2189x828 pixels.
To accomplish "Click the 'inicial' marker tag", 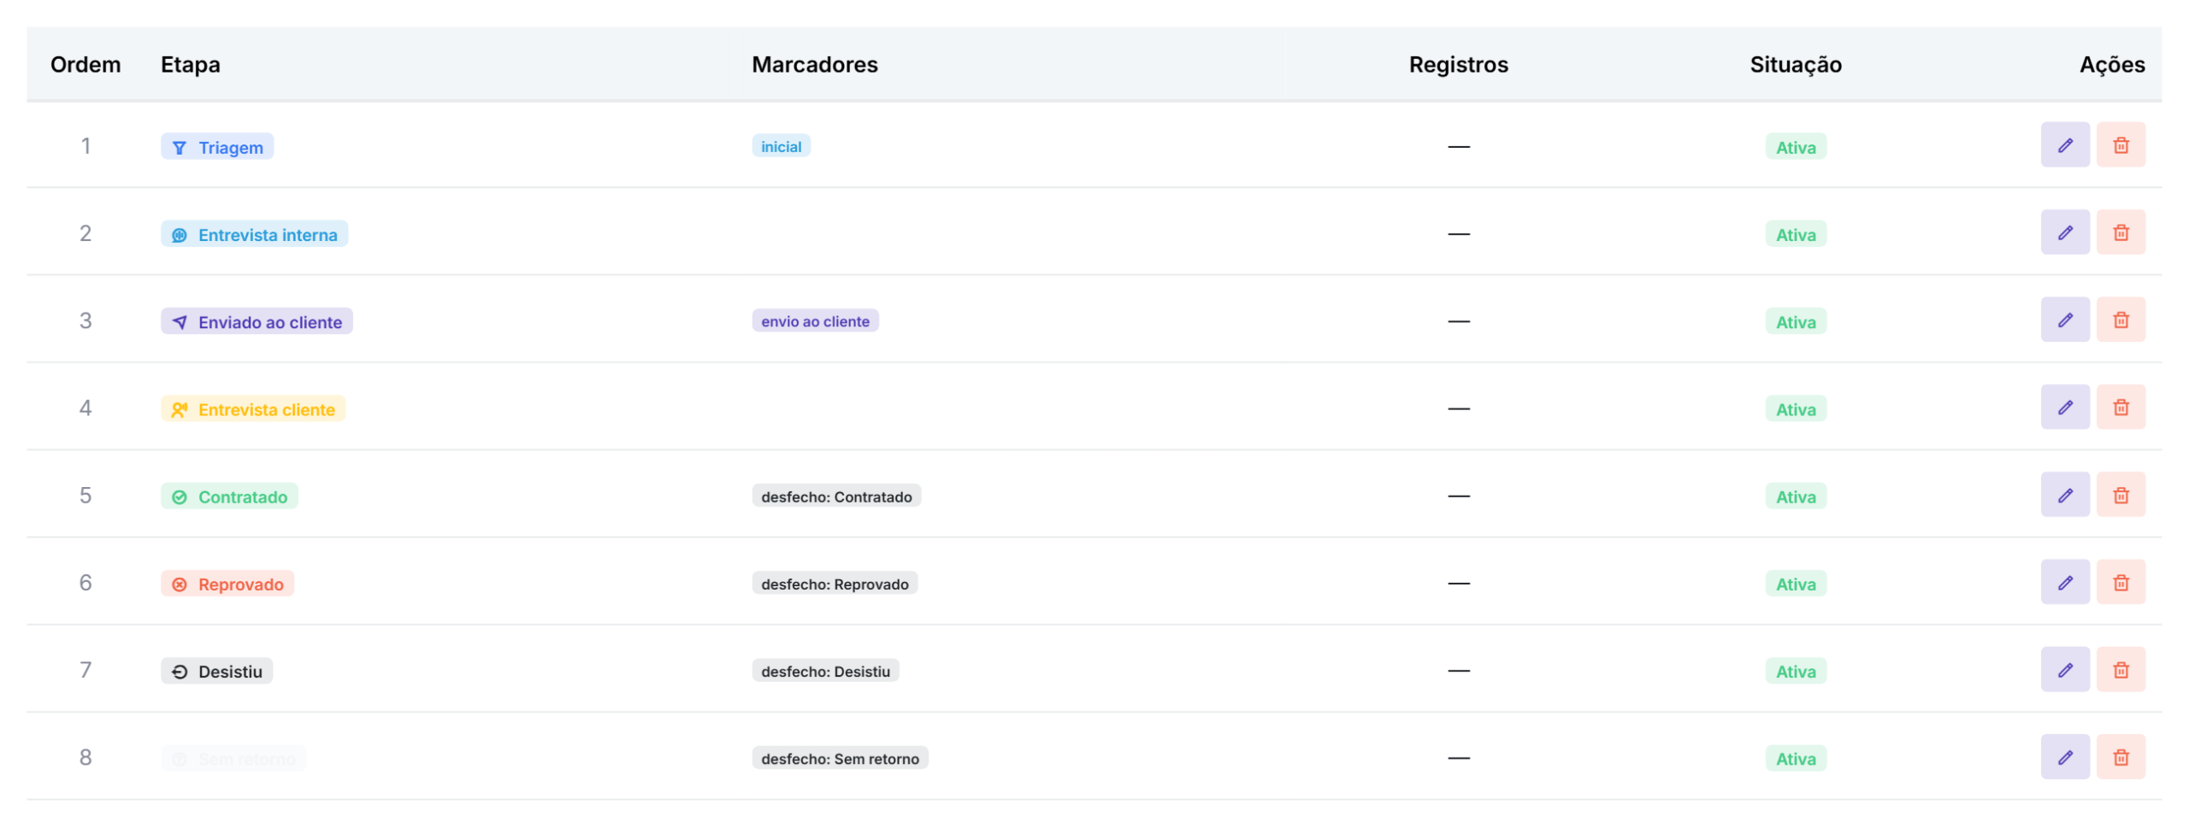I will tap(781, 146).
